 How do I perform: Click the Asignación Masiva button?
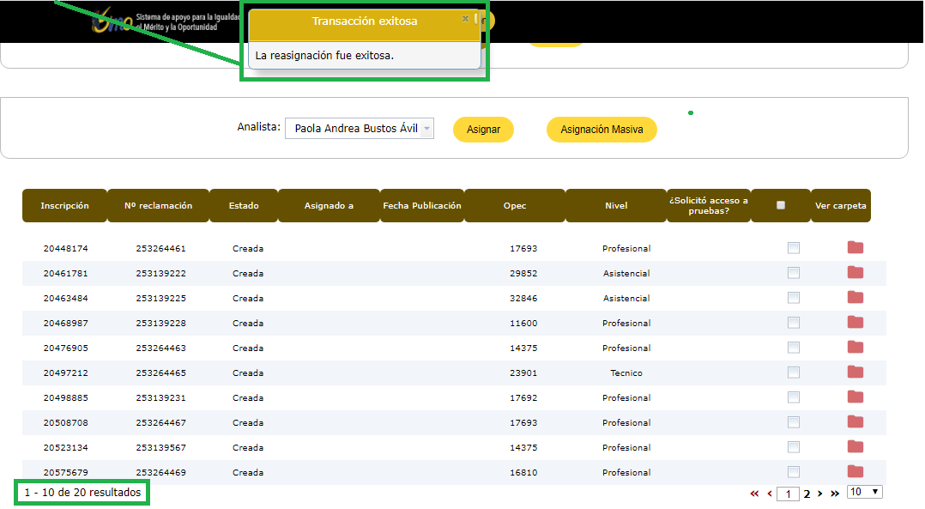602,130
